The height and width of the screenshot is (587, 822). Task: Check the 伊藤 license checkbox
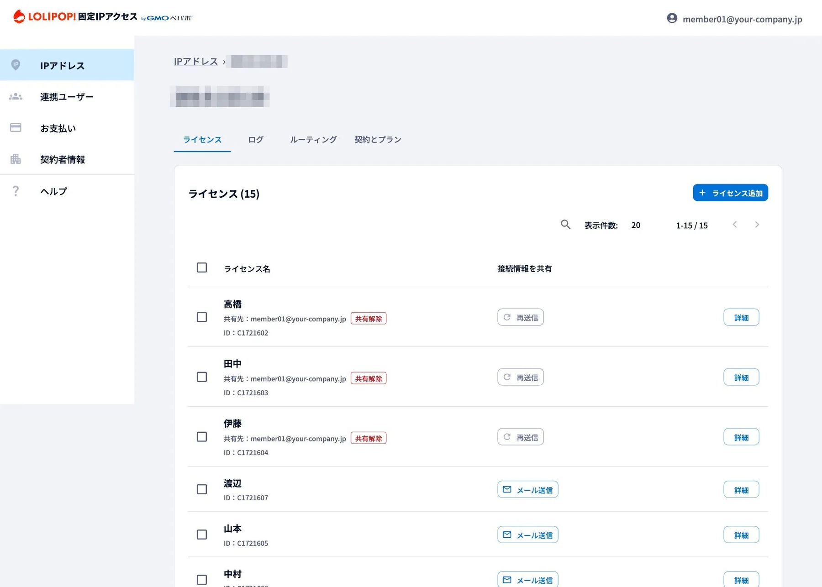[x=202, y=437]
